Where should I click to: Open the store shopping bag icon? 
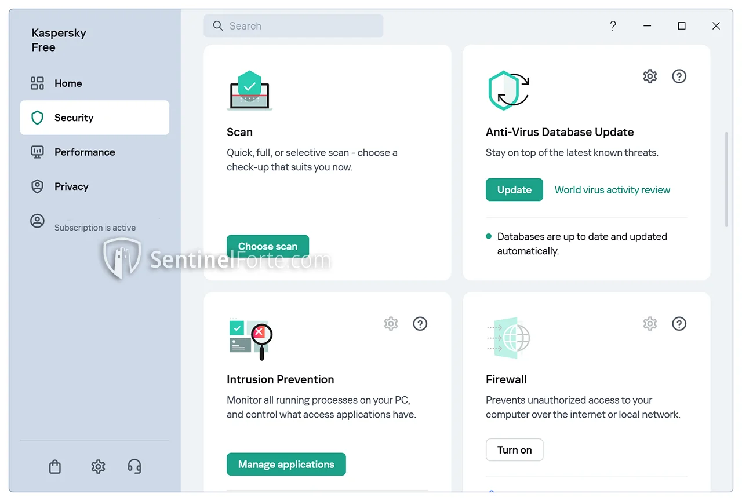pyautogui.click(x=55, y=466)
